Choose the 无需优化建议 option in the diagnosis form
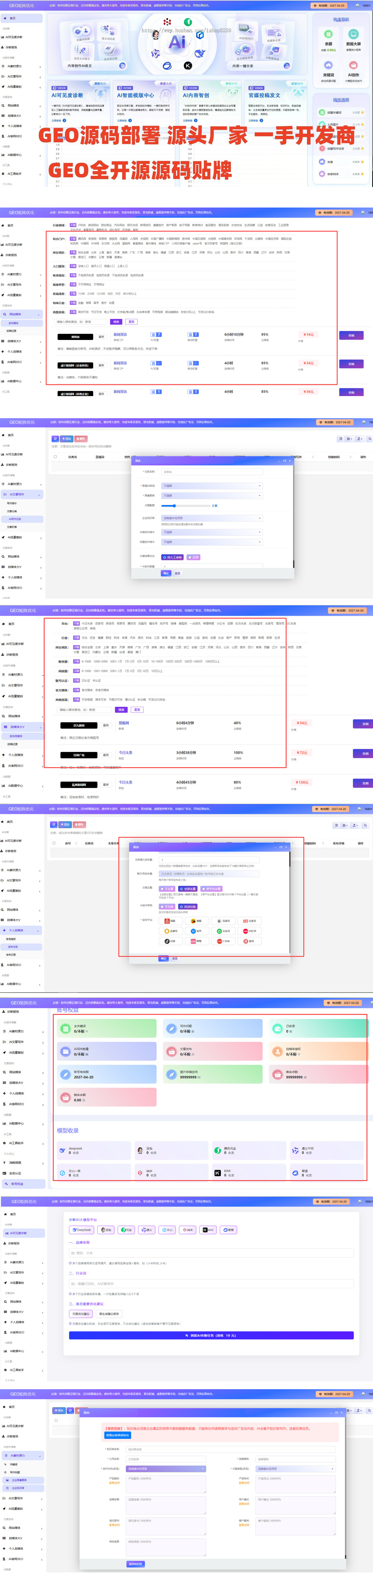This screenshot has height=1588, width=373. click(x=81, y=1314)
